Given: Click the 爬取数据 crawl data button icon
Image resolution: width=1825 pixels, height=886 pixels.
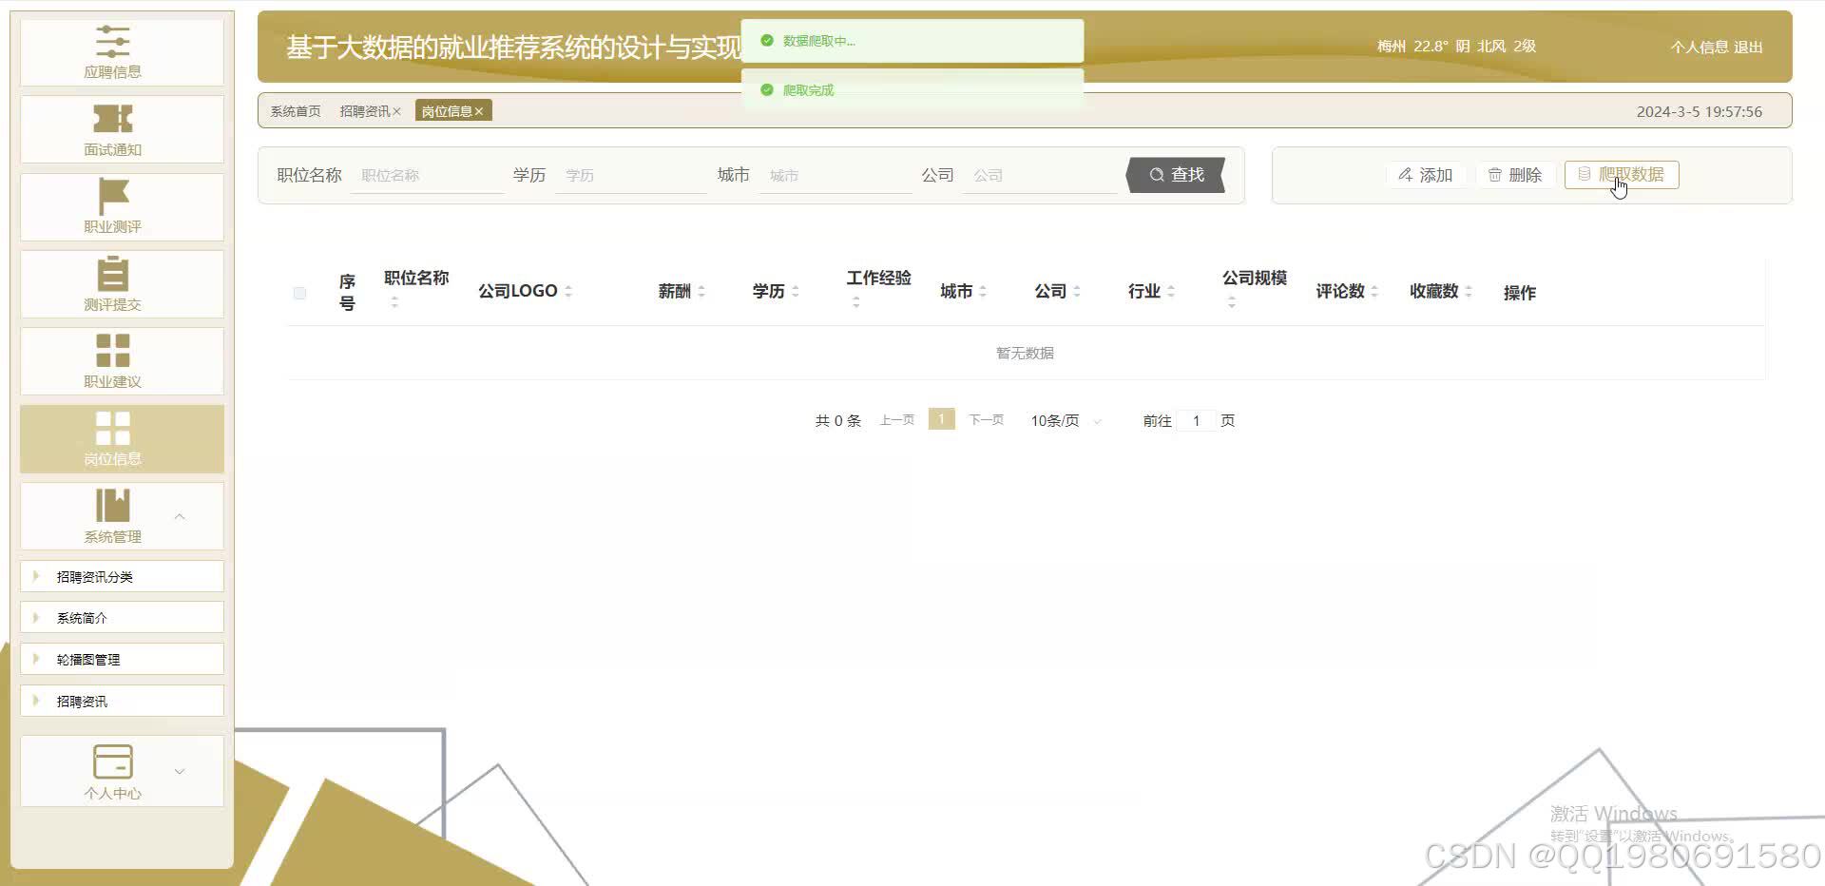Looking at the screenshot, I should pos(1584,175).
